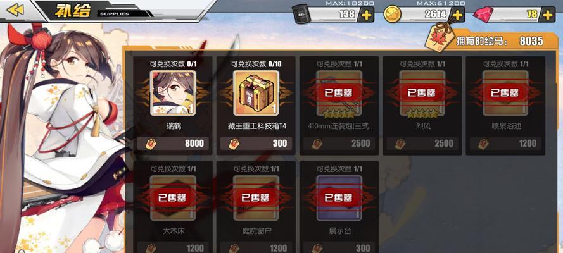Go back using the double-arrow icon
This screenshot has width=563, height=253.
(15, 9)
